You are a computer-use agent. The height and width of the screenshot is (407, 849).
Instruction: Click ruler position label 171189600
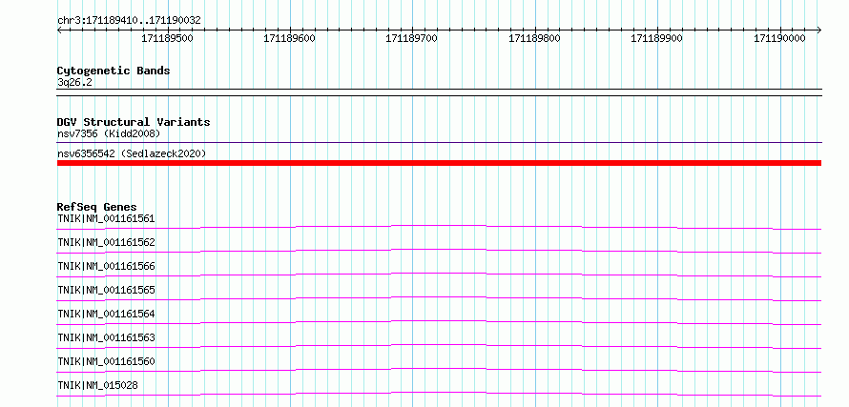(x=289, y=38)
